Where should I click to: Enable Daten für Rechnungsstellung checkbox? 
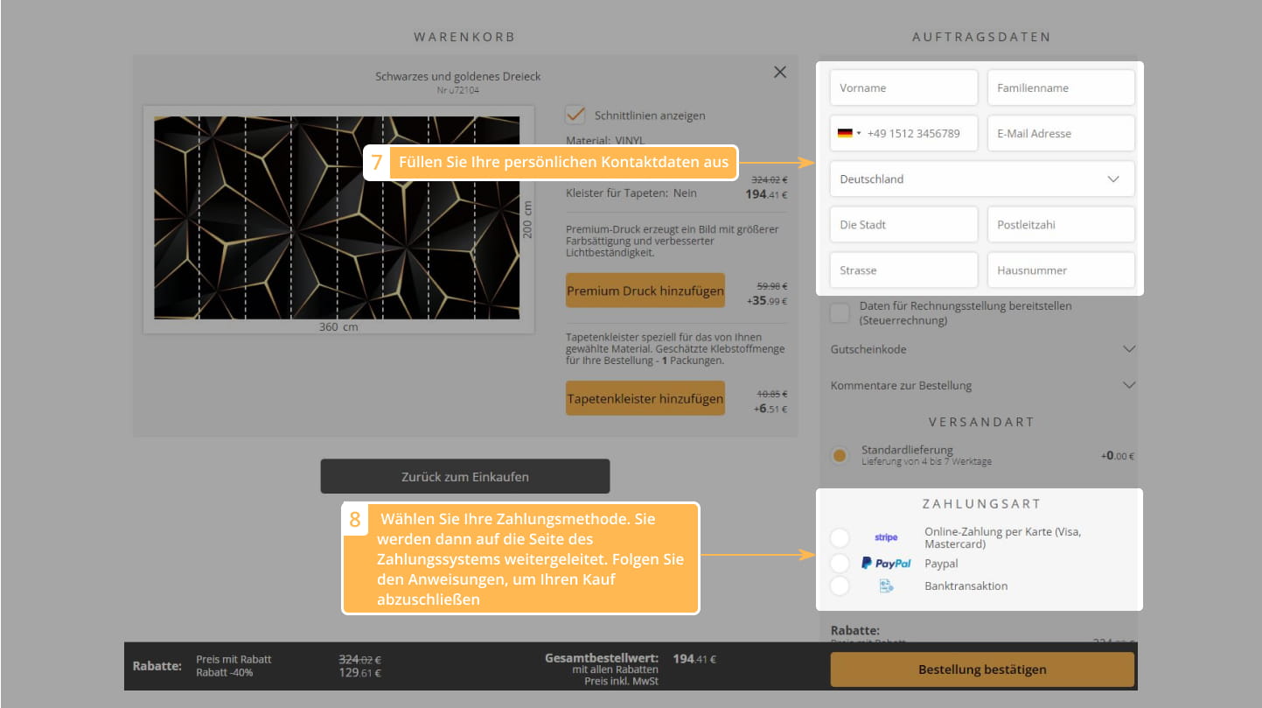(840, 313)
